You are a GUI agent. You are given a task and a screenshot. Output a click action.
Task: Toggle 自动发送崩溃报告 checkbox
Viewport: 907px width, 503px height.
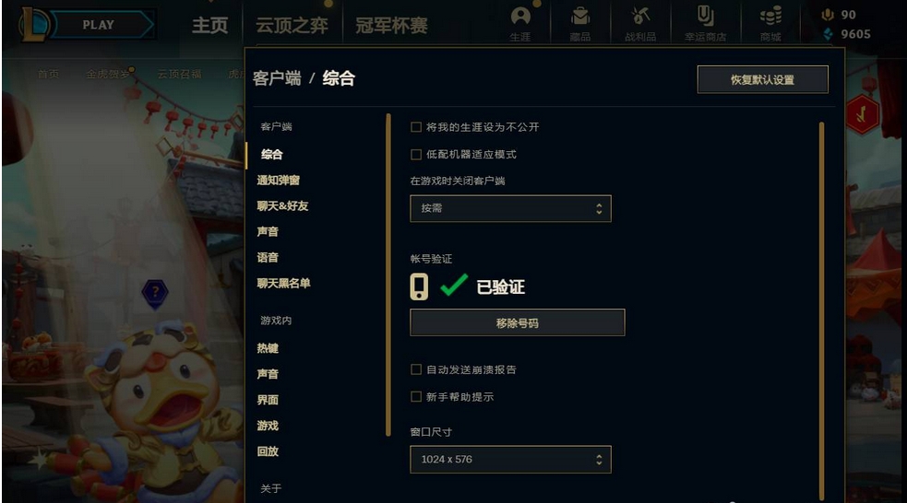pyautogui.click(x=415, y=369)
